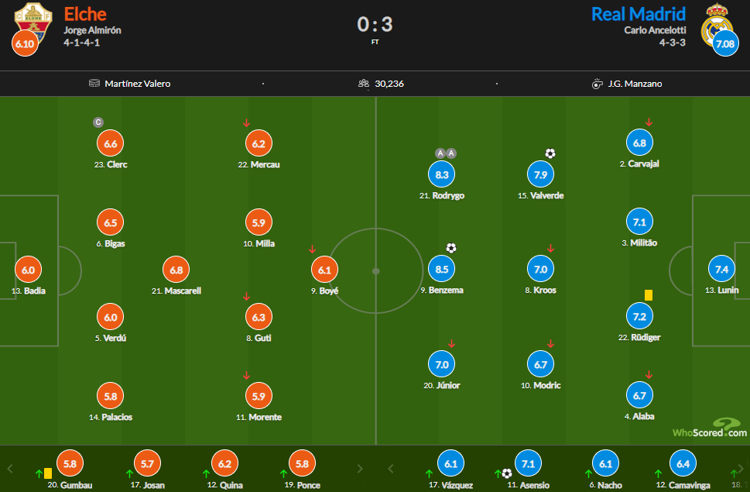Viewport: 750px width, 492px height.
Task: Open the Elche team name link
Action: coord(85,14)
